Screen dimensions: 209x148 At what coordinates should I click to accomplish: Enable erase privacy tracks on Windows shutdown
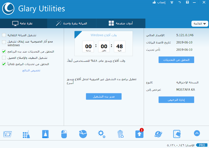click(x=4, y=42)
